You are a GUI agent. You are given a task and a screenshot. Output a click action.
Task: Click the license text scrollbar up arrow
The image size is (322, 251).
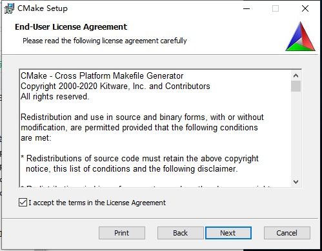point(296,75)
